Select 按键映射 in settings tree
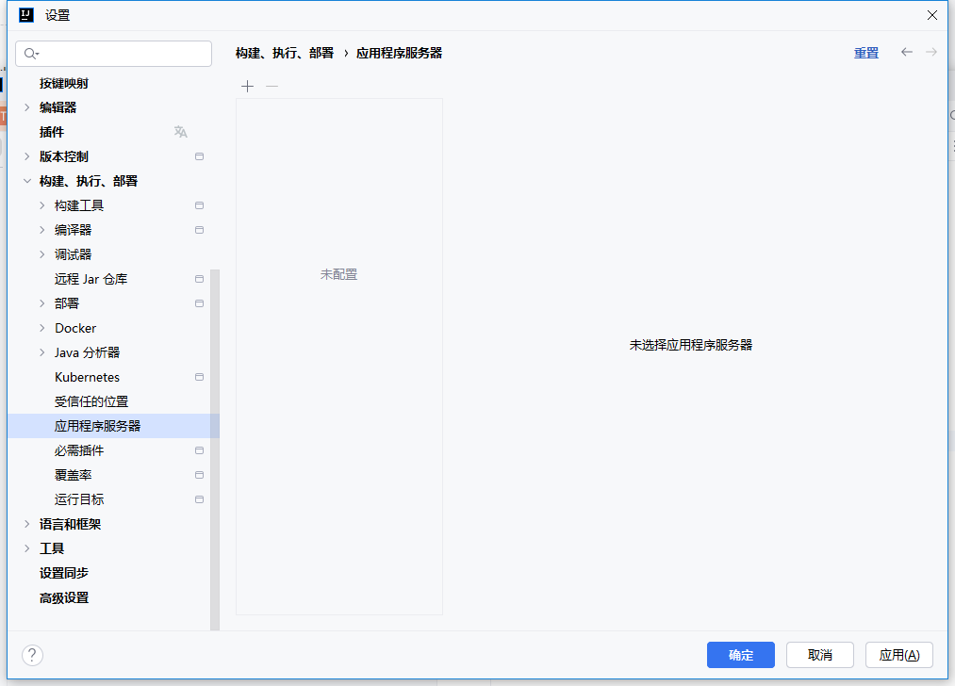The height and width of the screenshot is (686, 955). pos(64,83)
